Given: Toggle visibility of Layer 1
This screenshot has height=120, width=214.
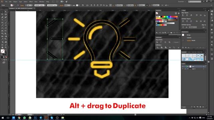Looking at the screenshot, I should pyautogui.click(x=183, y=69).
